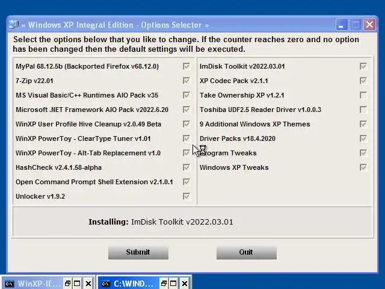This screenshot has height=289, width=385.
Task: Click the Options Selector window title text
Action: click(115, 25)
